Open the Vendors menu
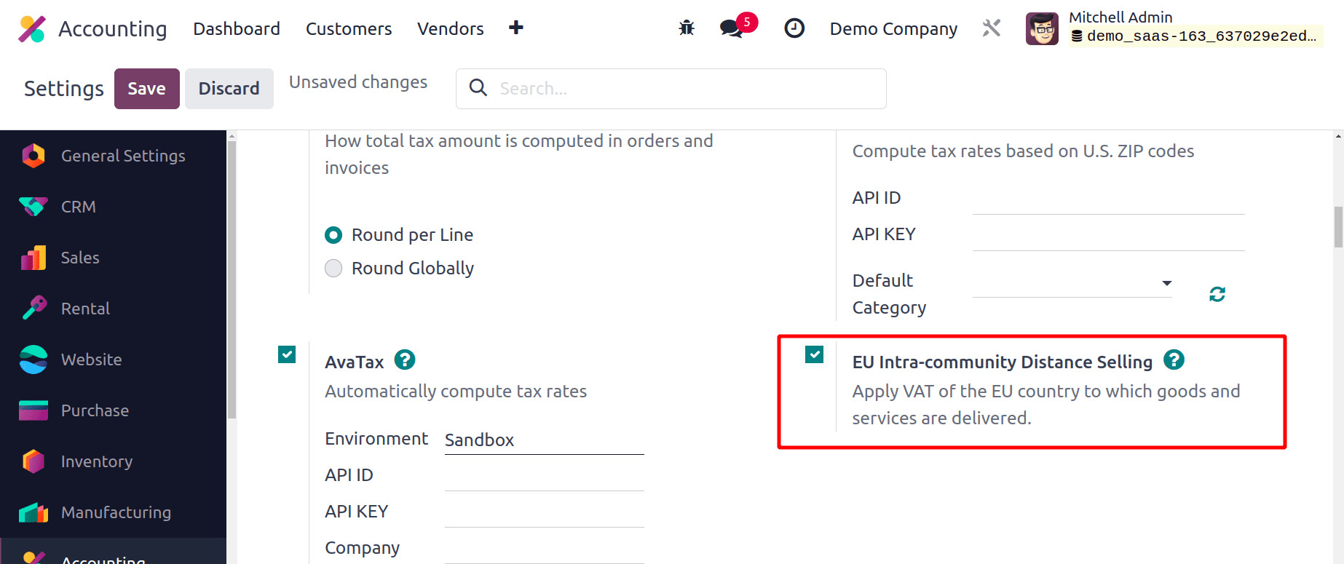Viewport: 1344px width, 564px height. click(x=450, y=29)
